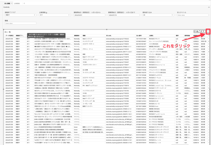Click URL www.wantedly.com/projects/1756222
The width and height of the screenshot is (211, 145).
point(117,39)
